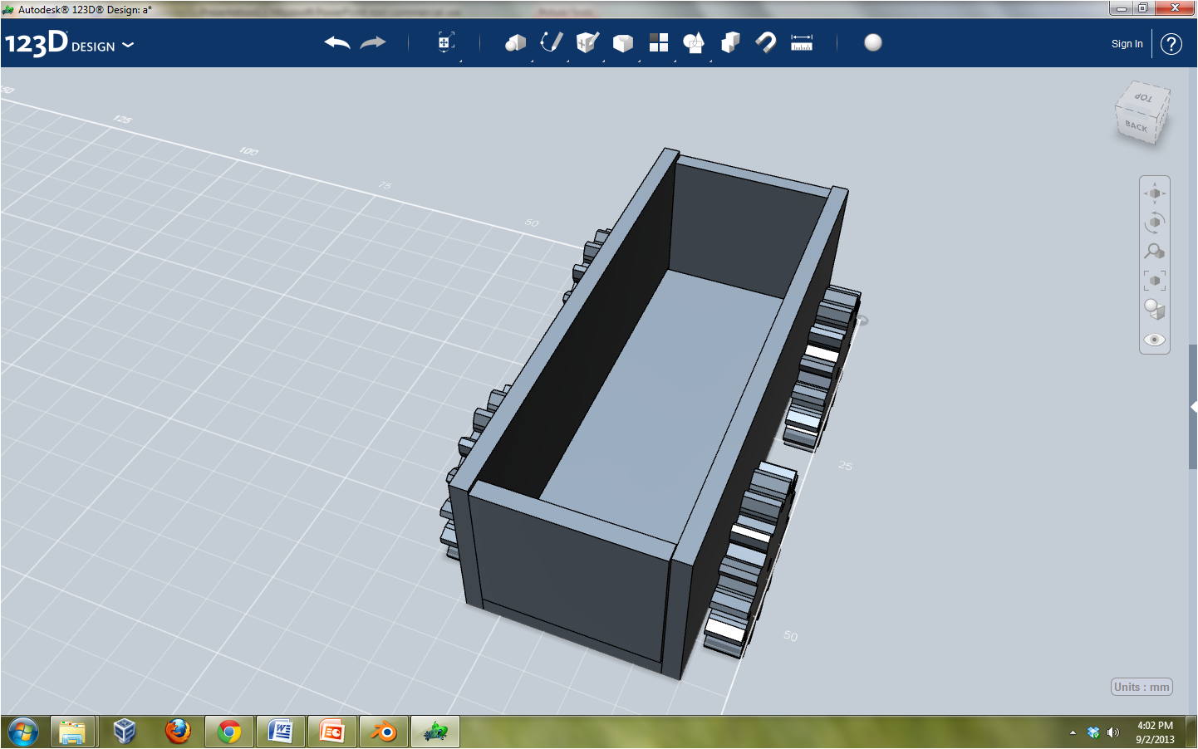Open the Units : mm settings
Screen dimensions: 1198x749
point(1142,687)
